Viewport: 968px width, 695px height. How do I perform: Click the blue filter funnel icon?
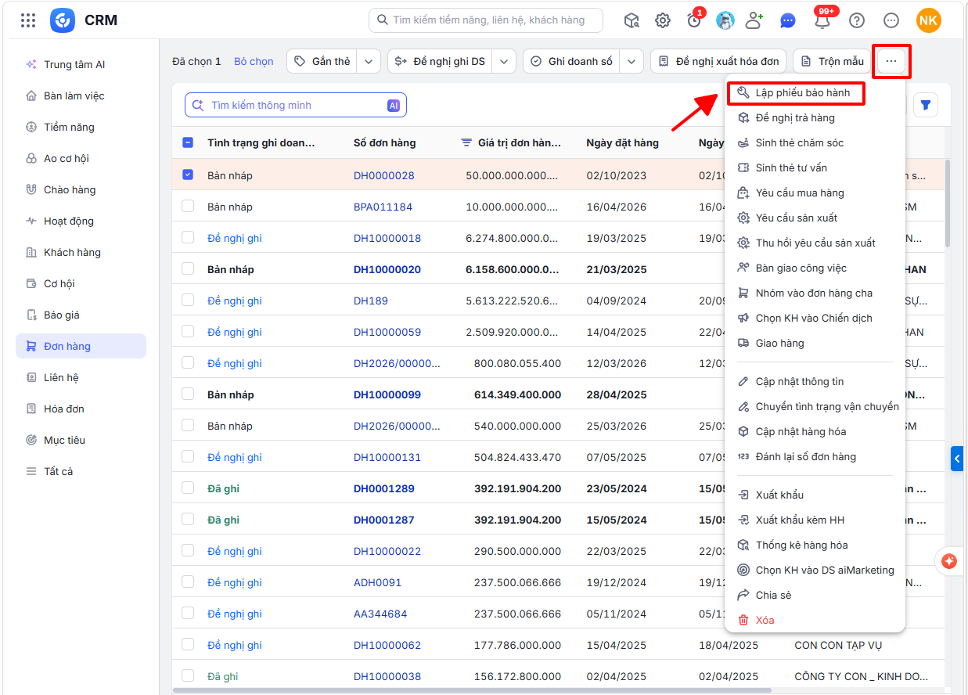[926, 105]
